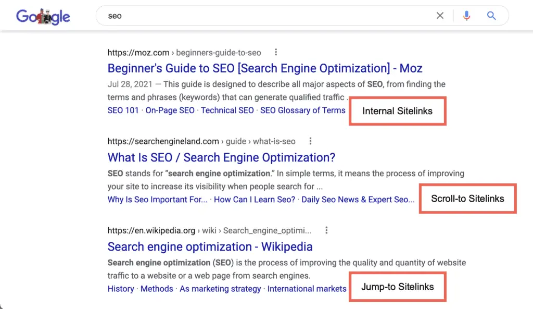533x309 pixels.
Task: Follow the "Daily Seo News & Expert Seo..." sitelink
Action: click(x=358, y=200)
